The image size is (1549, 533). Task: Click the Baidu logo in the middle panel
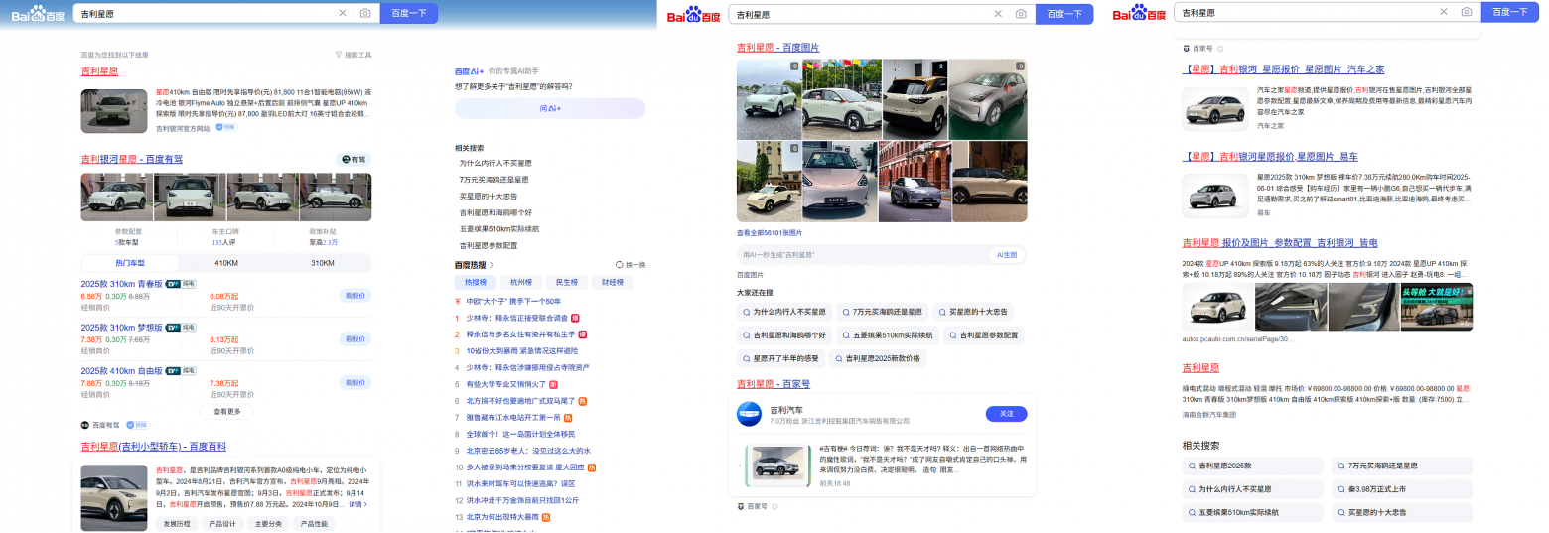[x=693, y=14]
